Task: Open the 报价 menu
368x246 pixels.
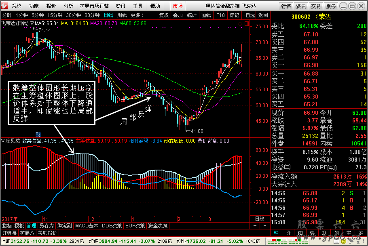Action: 51,6
